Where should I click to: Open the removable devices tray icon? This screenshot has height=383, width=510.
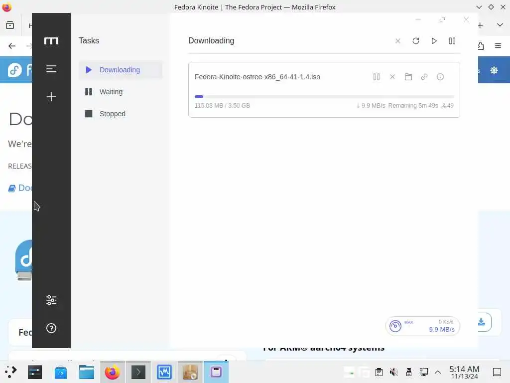click(x=409, y=372)
